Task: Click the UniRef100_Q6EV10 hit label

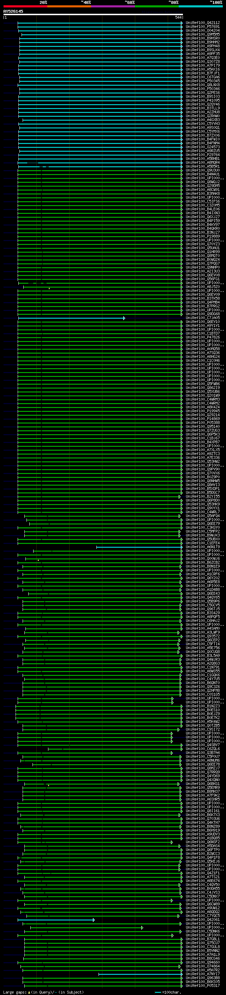Action: click(x=203, y=322)
